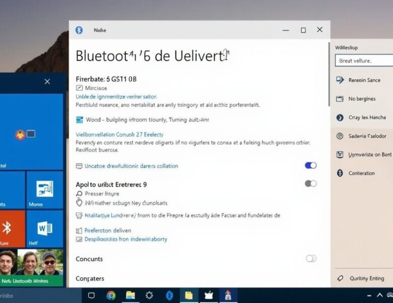Click the 'Breat vellure.' search field
Screen dimensions: 393x303
[x=364, y=61]
